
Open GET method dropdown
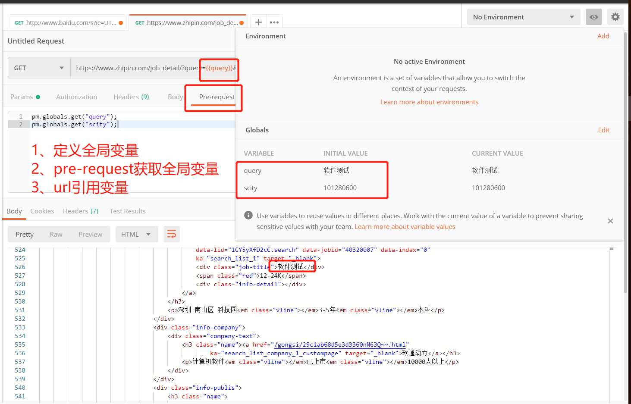coord(39,68)
